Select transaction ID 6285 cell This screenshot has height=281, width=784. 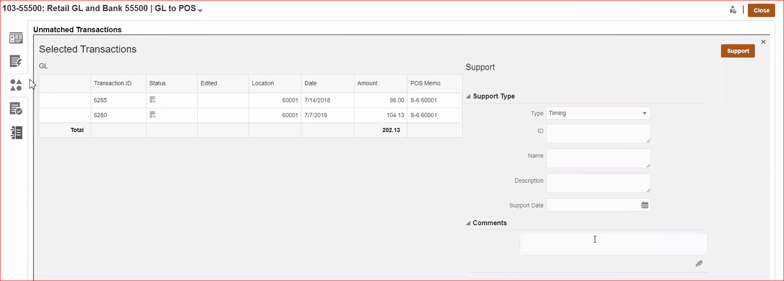tap(118, 101)
